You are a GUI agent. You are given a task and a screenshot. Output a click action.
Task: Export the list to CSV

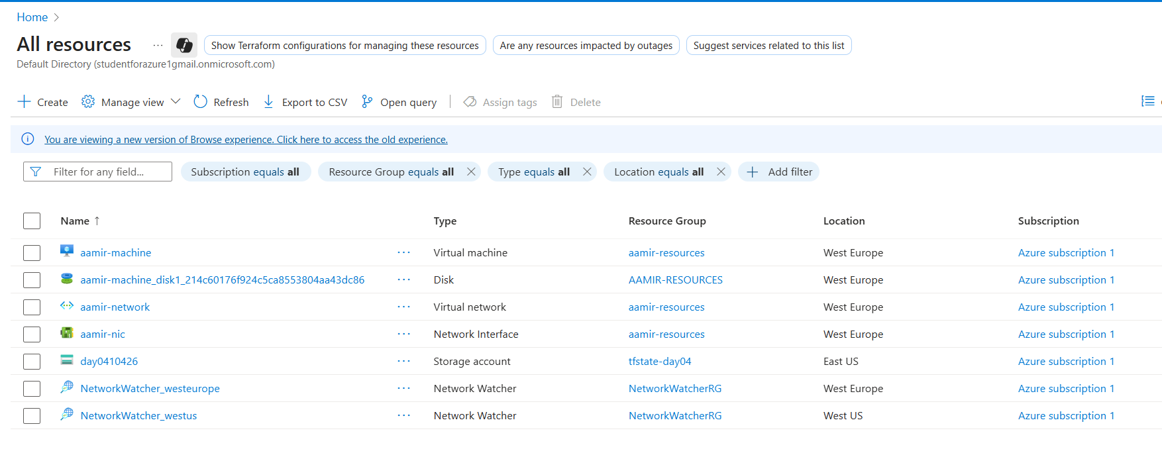tap(305, 102)
